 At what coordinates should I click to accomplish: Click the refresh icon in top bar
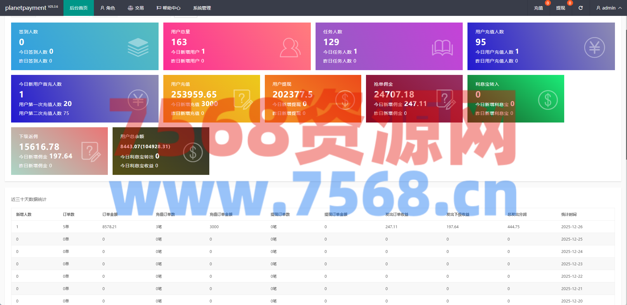tap(580, 8)
